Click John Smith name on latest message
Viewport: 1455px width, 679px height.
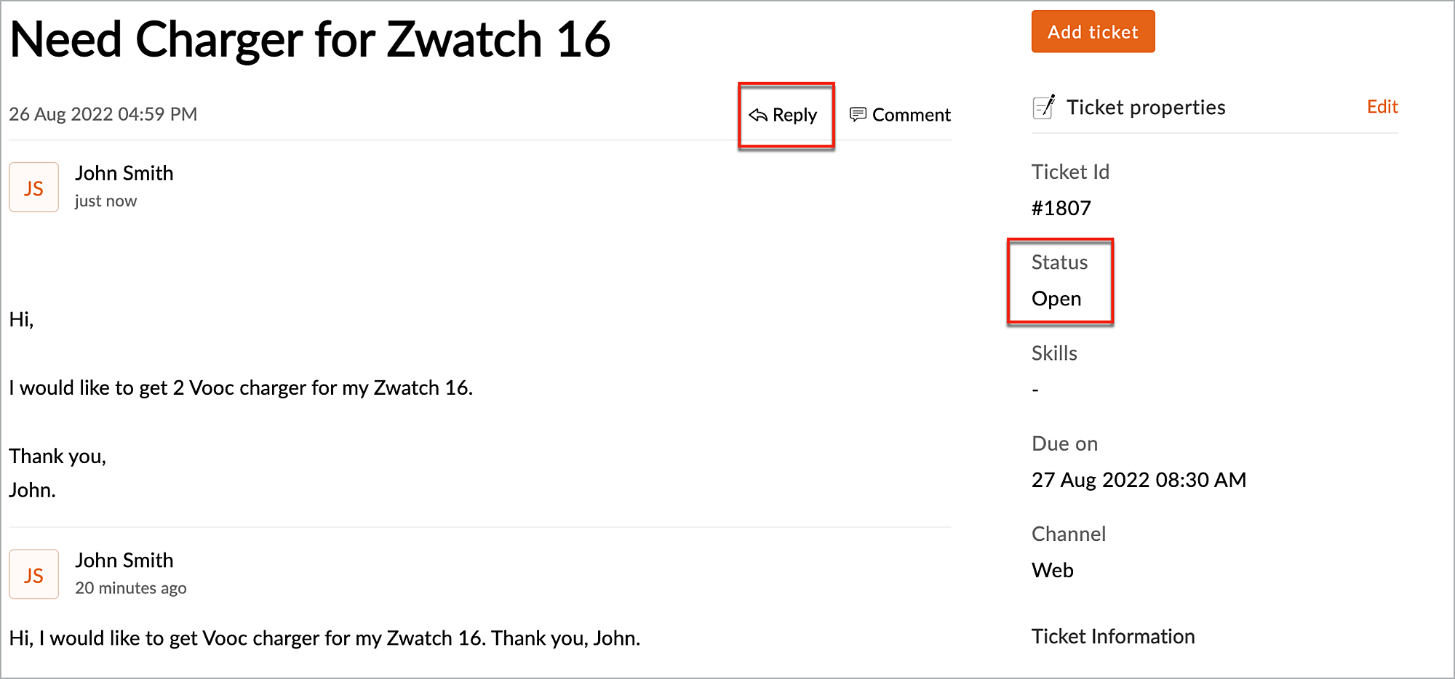point(124,173)
